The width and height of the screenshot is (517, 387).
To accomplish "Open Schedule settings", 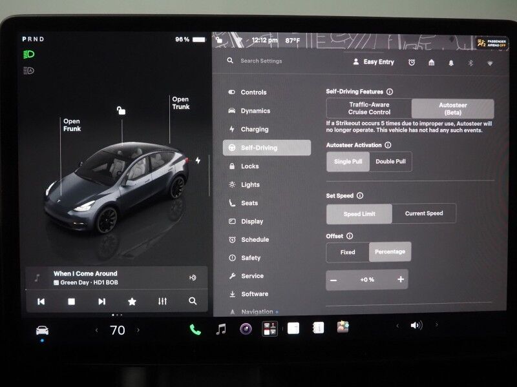I will pyautogui.click(x=267, y=239).
